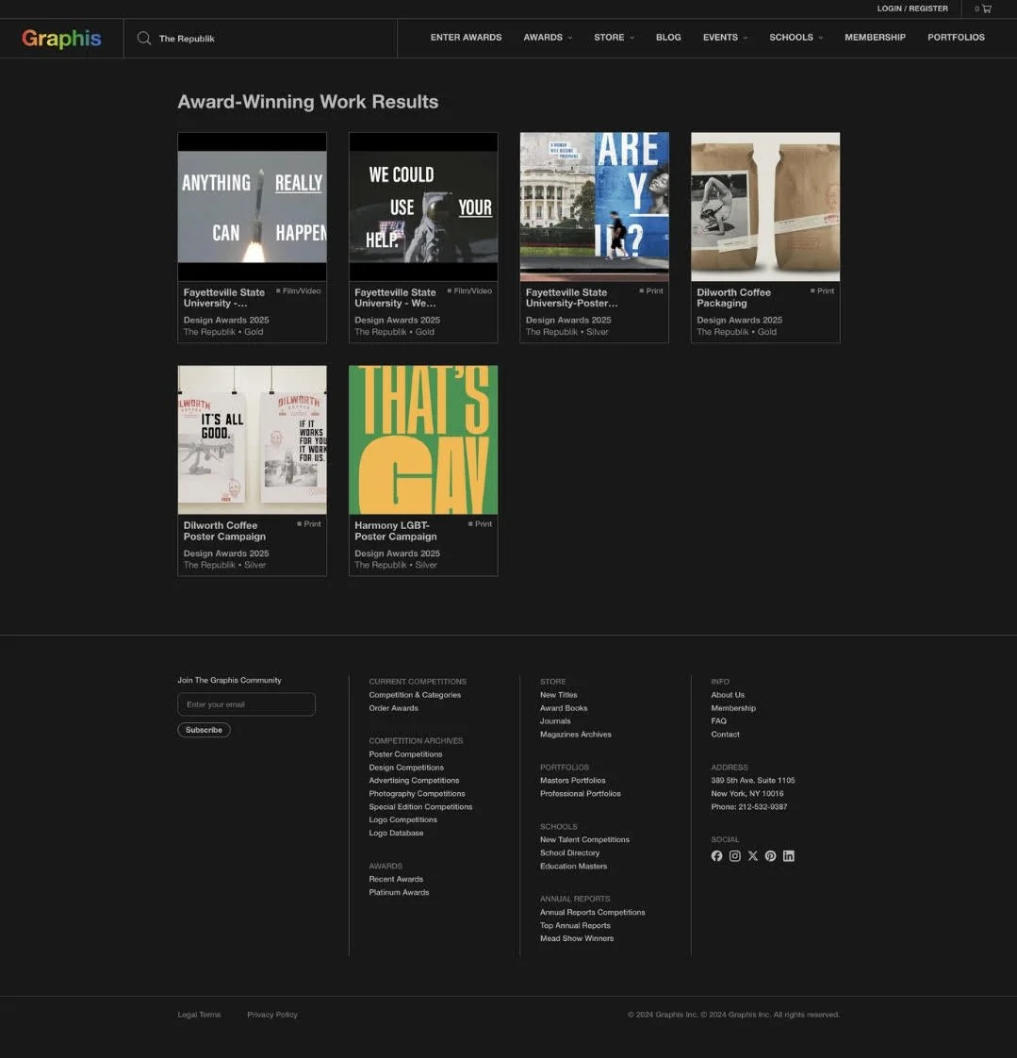Viewport: 1017px width, 1058px height.
Task: Open Special Edition Competitions link
Action: [x=420, y=807]
